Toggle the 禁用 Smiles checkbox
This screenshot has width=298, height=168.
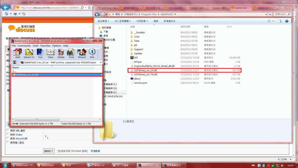[x=8, y=134]
